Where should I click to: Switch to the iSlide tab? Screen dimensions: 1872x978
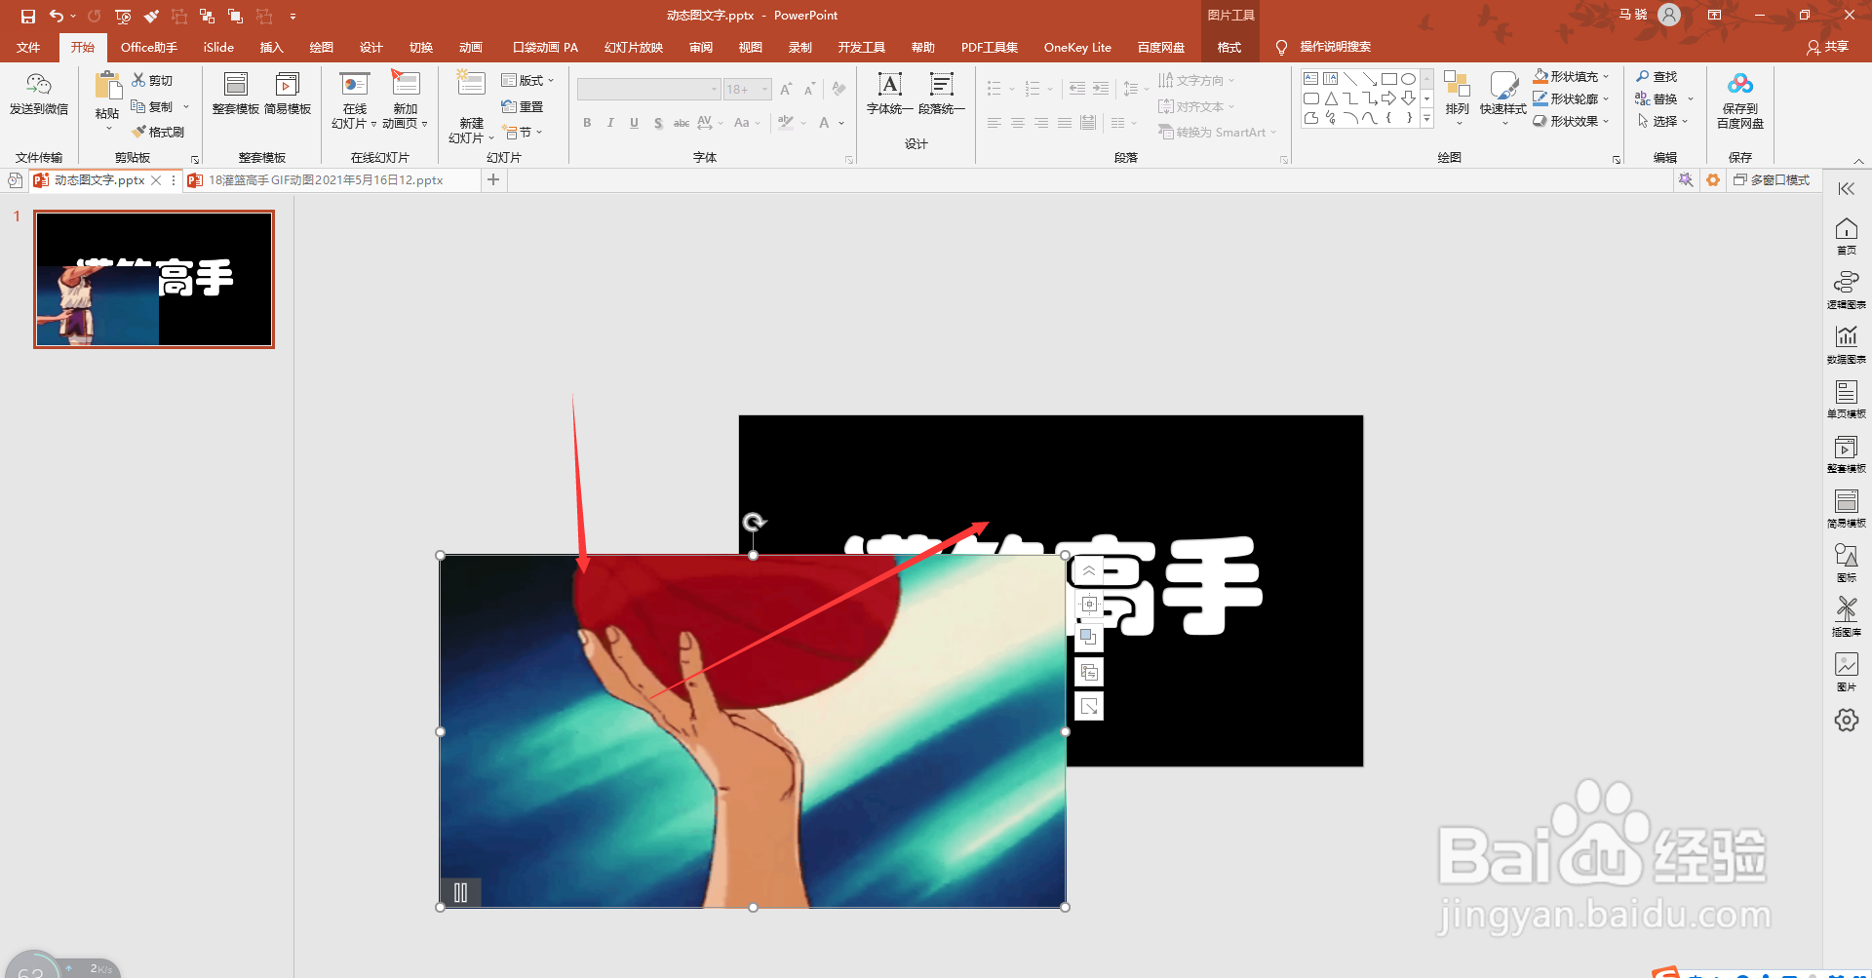pyautogui.click(x=218, y=47)
